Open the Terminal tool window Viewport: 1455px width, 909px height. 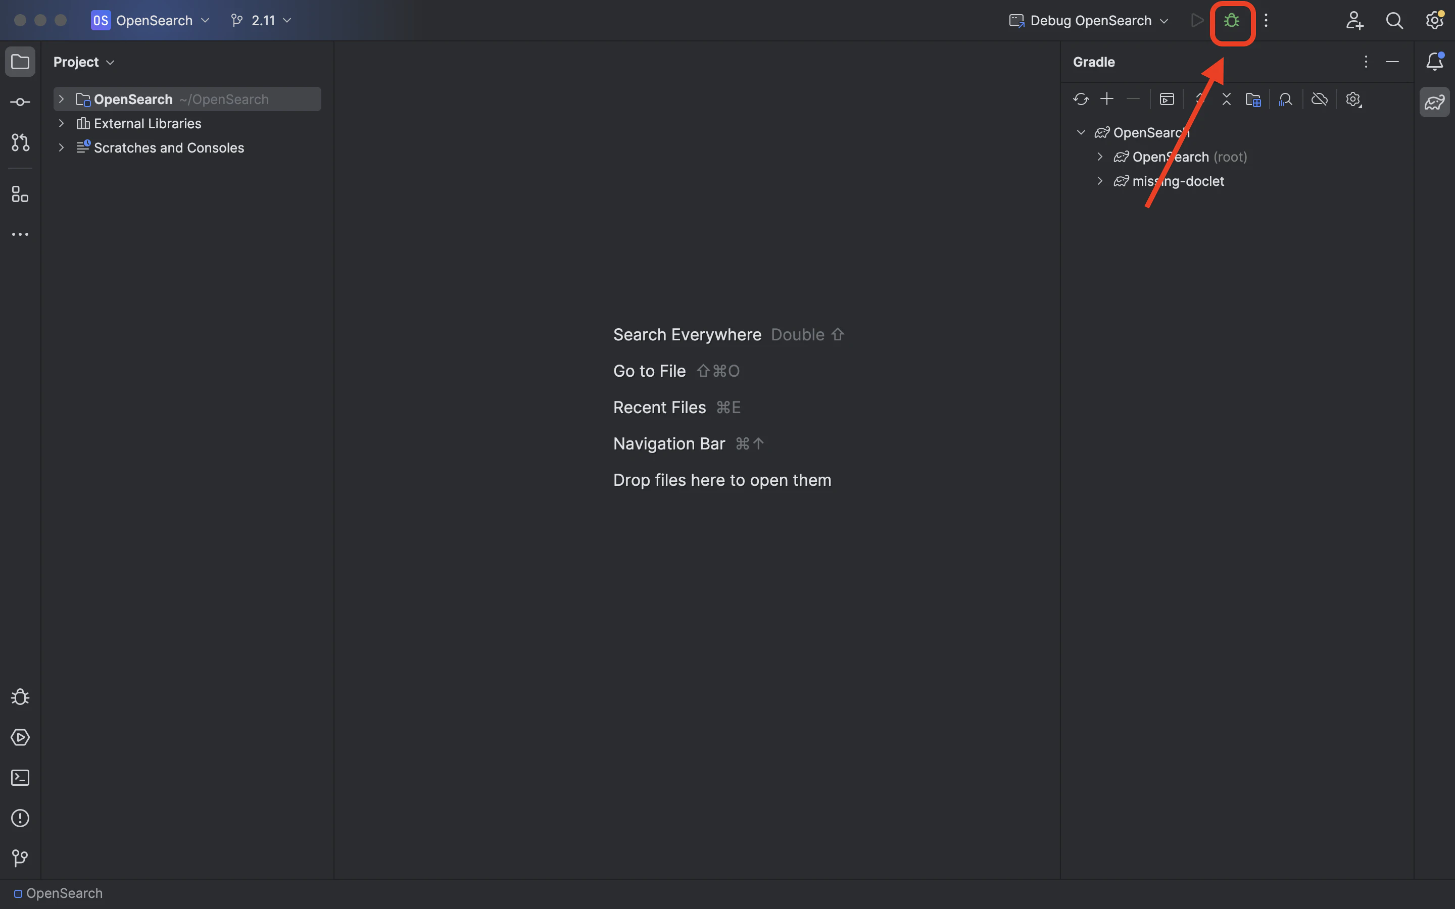tap(20, 777)
